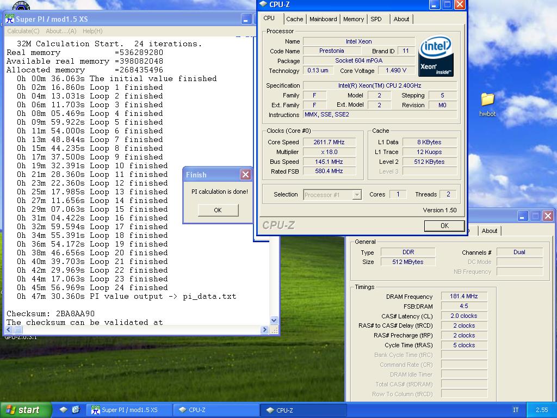Image resolution: width=557 pixels, height=418 pixels.
Task: Click the Super PI horizontal scroll left arrow
Action: pos(9,330)
